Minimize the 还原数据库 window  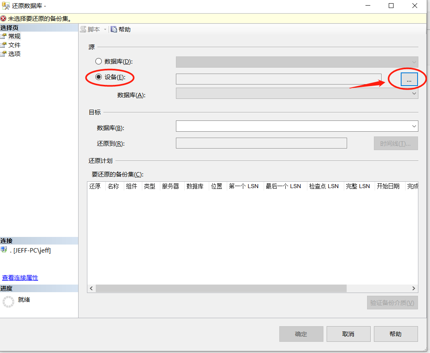click(368, 6)
